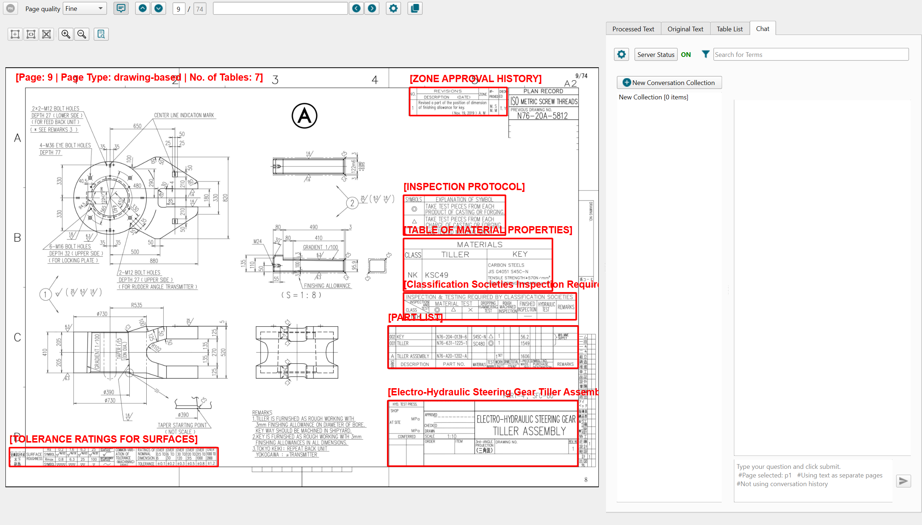This screenshot has height=525, width=922.
Task: Click the PN round toggle button
Action: [10, 8]
